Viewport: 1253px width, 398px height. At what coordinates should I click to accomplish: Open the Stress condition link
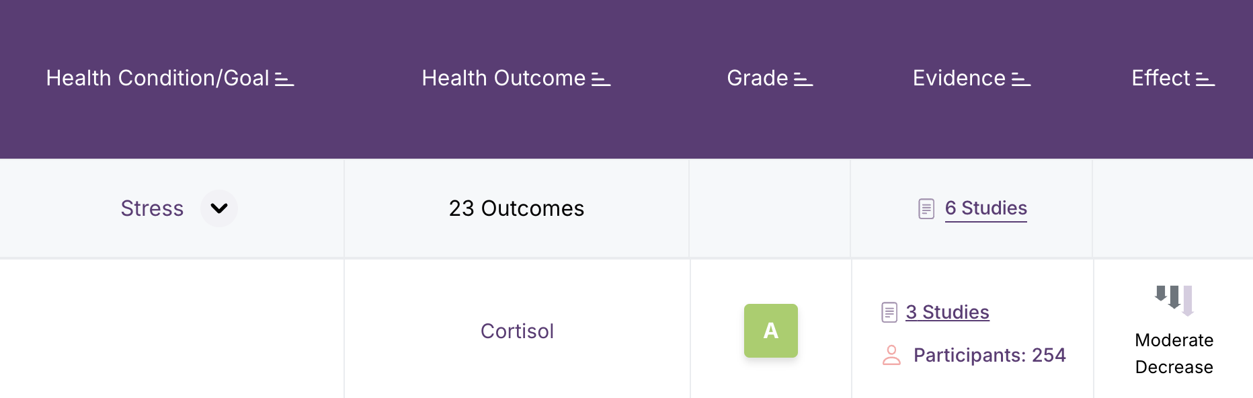tap(152, 208)
